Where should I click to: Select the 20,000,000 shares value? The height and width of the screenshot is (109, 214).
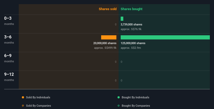click(x=105, y=43)
